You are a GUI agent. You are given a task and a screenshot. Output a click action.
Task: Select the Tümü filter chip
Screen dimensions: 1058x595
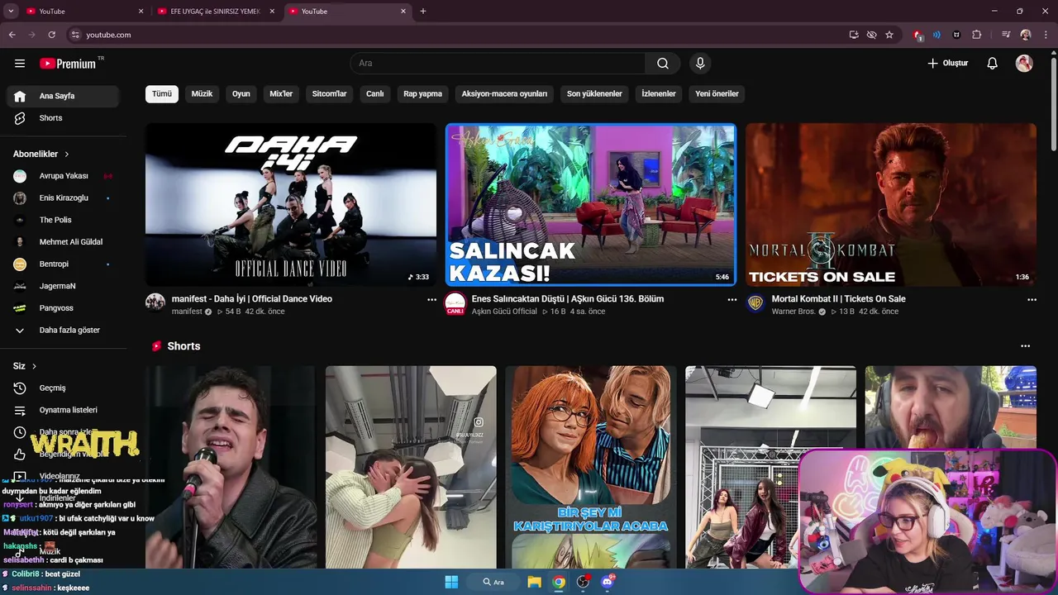pyautogui.click(x=162, y=94)
